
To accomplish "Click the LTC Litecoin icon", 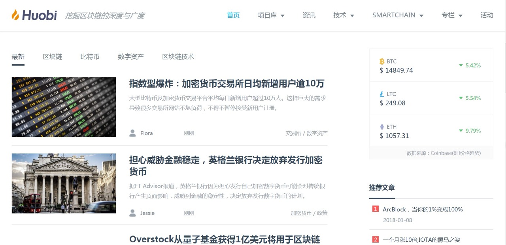I will click(x=382, y=94).
